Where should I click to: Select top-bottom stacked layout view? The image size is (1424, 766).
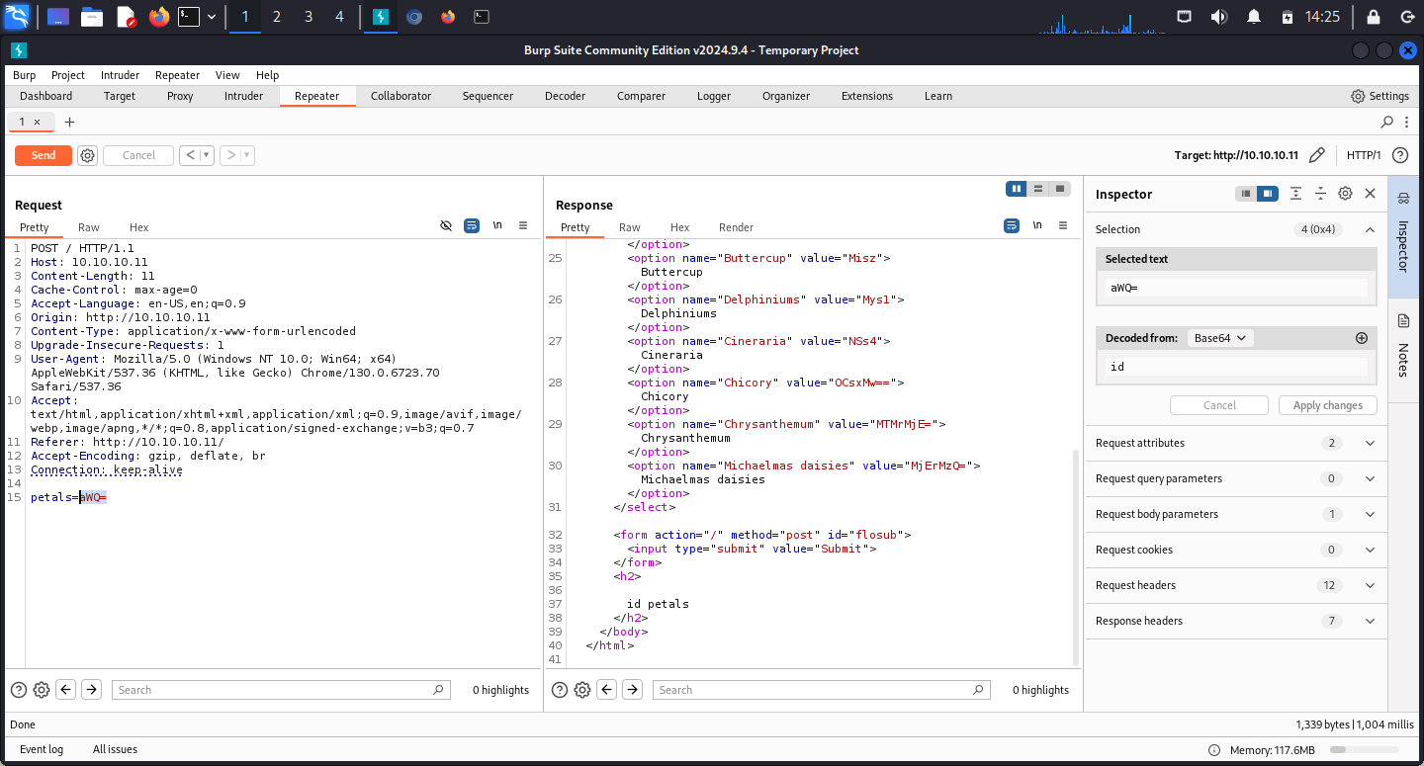(1037, 189)
